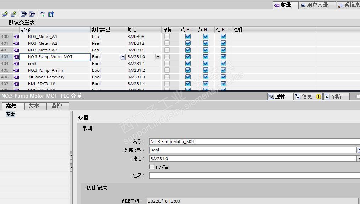Expand the navigation pane right arrow
Image resolution: width=360 pixels, height=204 pixels.
coord(71,167)
